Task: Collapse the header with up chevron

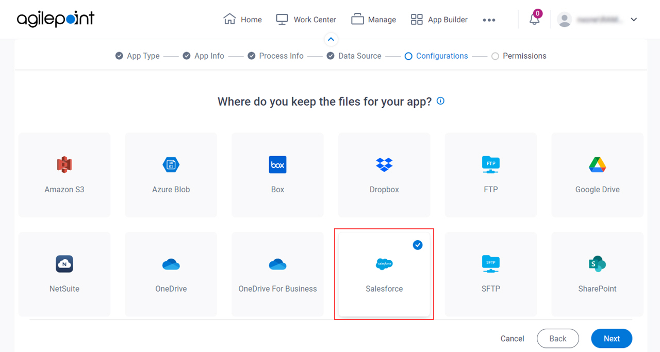Action: click(x=331, y=39)
